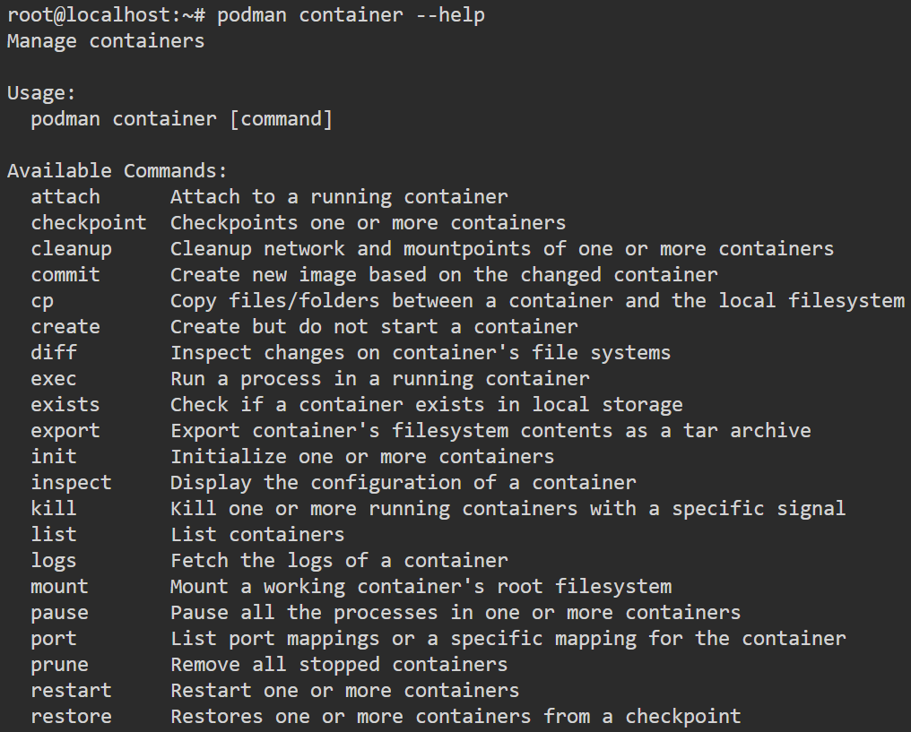Click the diff command entry
The image size is (911, 732).
click(x=53, y=352)
